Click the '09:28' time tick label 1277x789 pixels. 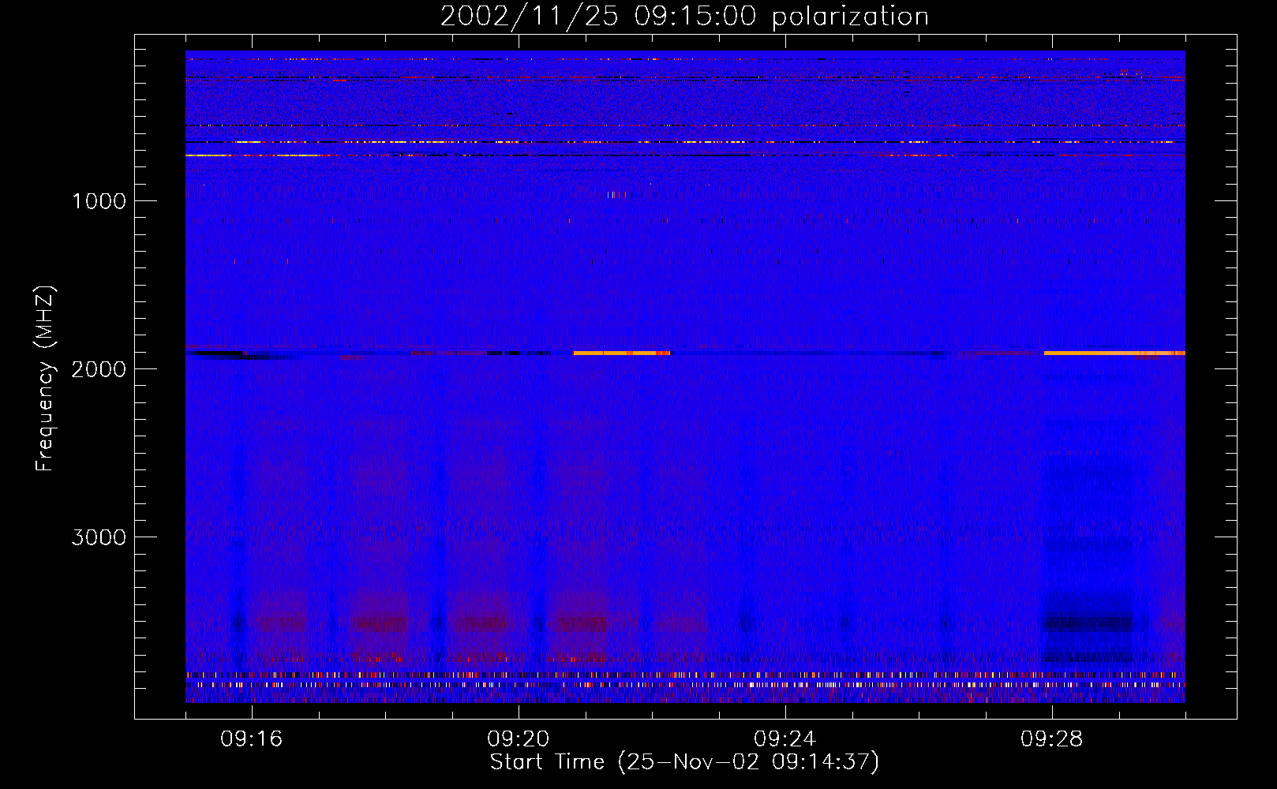coord(1052,739)
